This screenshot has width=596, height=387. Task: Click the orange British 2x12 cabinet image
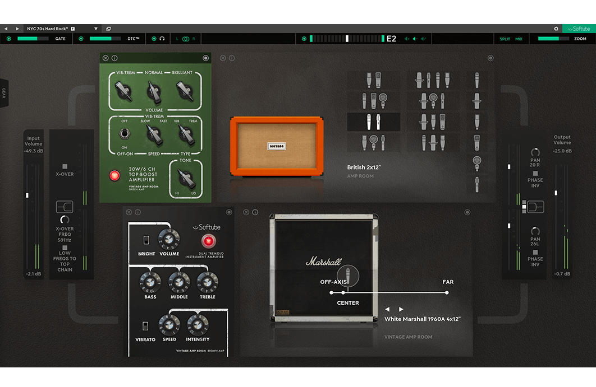[277, 146]
